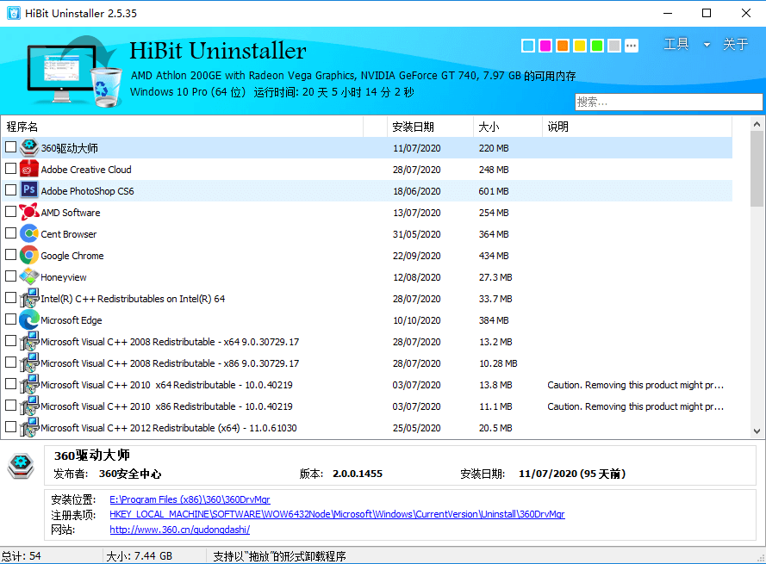Tick the checkbox for Microsoft Edge

(10, 319)
